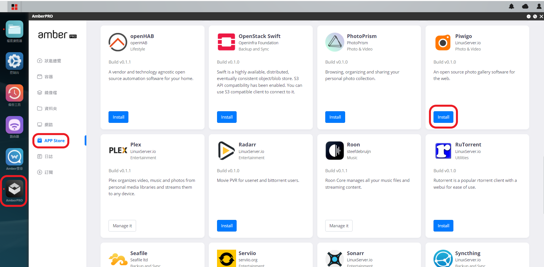Open the router app dock icon
The height and width of the screenshot is (267, 544).
click(x=14, y=125)
